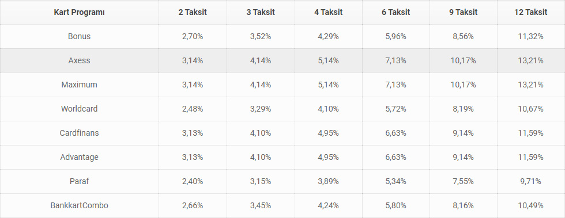Select the 9 Taksit column header
This screenshot has height=218, width=565.
tap(463, 12)
